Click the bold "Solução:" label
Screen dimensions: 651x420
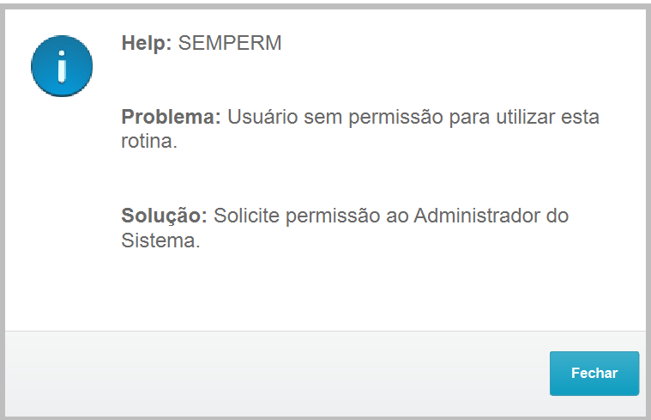click(x=165, y=216)
